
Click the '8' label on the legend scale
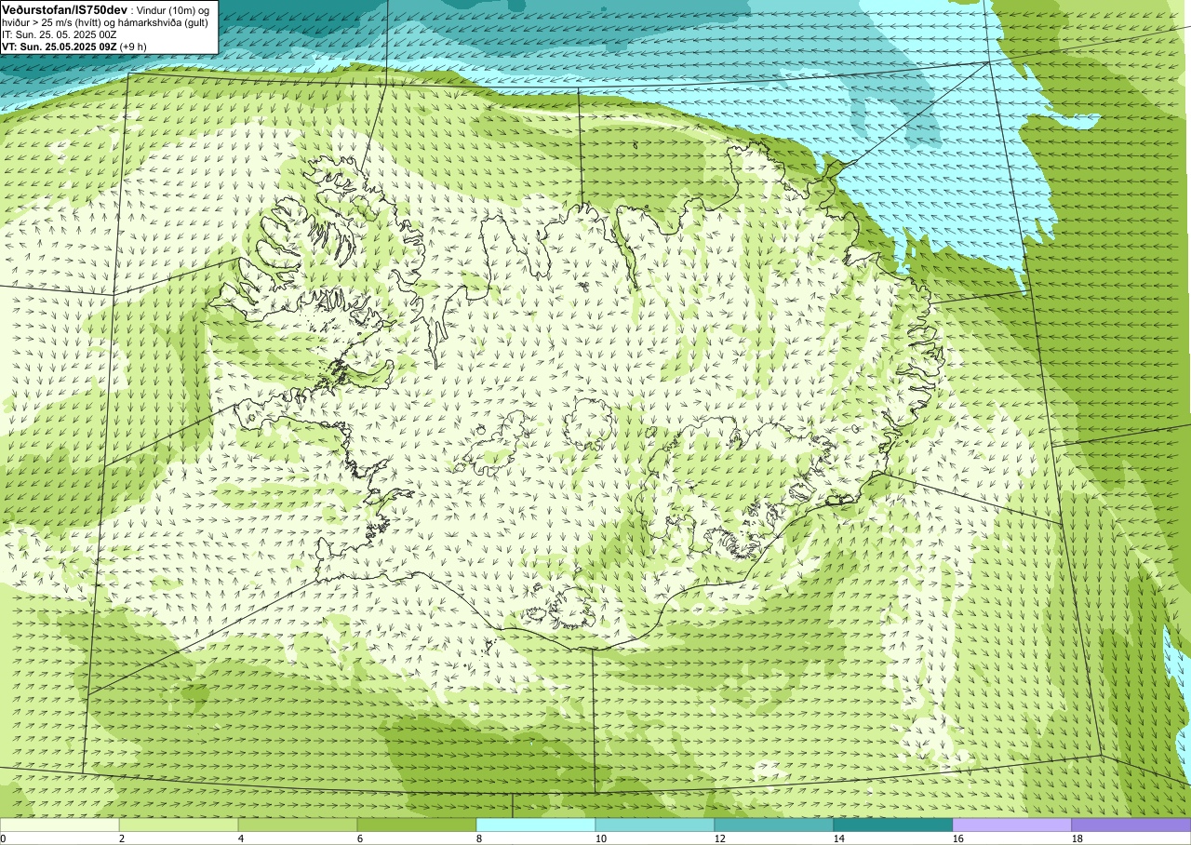point(479,838)
